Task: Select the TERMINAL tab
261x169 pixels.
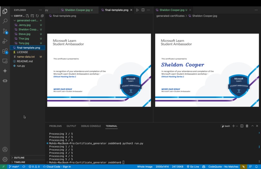Action: (x=111, y=126)
